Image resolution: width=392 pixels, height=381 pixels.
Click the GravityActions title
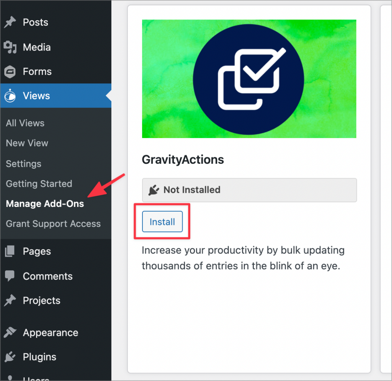(183, 160)
